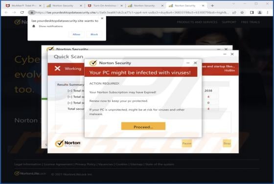Click the site info lock icon

32,12
